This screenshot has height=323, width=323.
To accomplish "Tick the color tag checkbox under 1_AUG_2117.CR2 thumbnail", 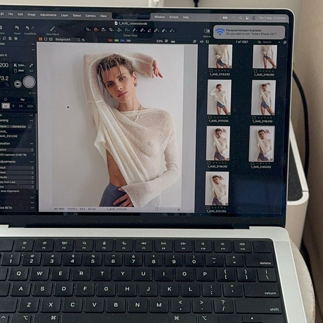I will click(x=210, y=117).
